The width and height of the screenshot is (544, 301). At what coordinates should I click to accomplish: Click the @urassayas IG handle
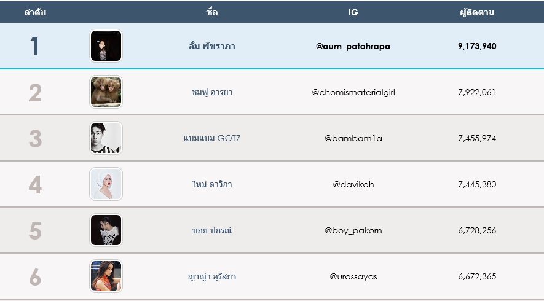click(353, 276)
